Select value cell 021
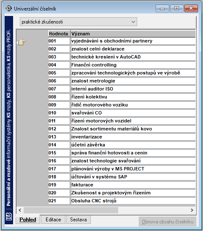The height and width of the screenshot is (231, 203). click(59, 201)
